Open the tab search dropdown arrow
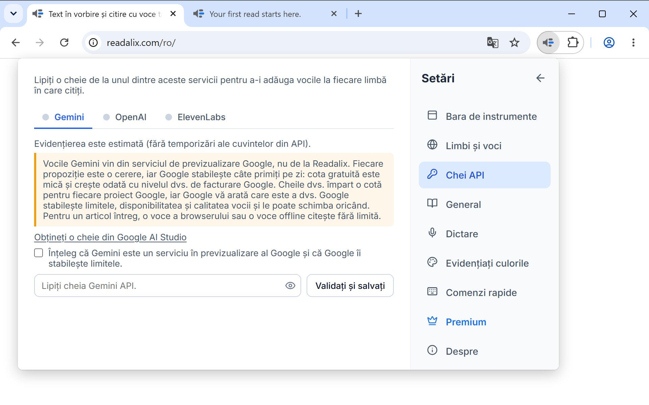The height and width of the screenshot is (405, 649). point(14,14)
